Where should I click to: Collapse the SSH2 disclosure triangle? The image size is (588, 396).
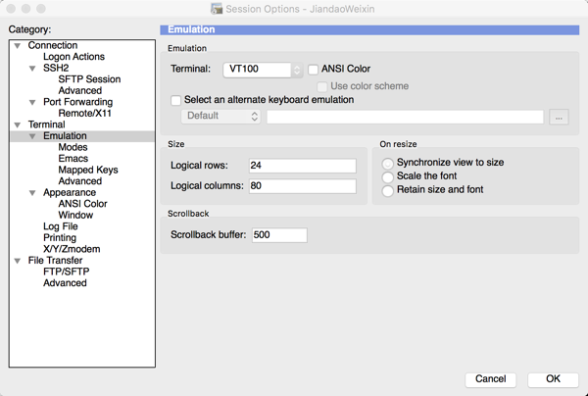32,69
